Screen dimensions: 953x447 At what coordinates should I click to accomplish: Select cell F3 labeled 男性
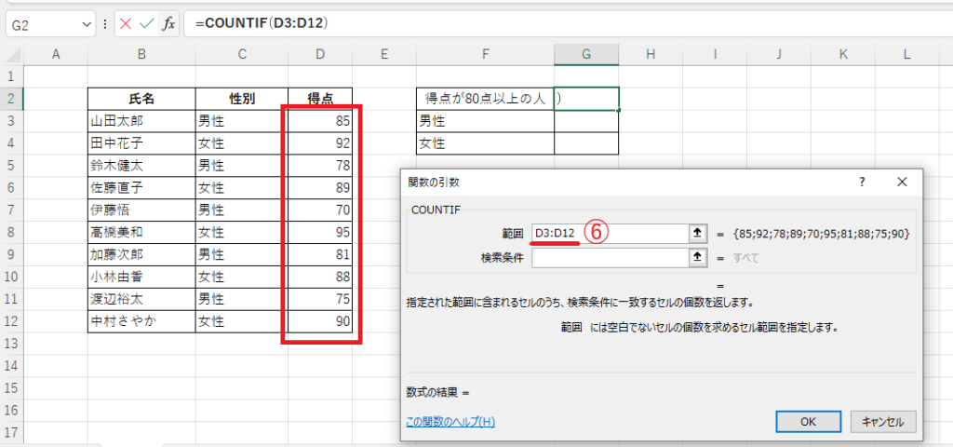pyautogui.click(x=485, y=121)
